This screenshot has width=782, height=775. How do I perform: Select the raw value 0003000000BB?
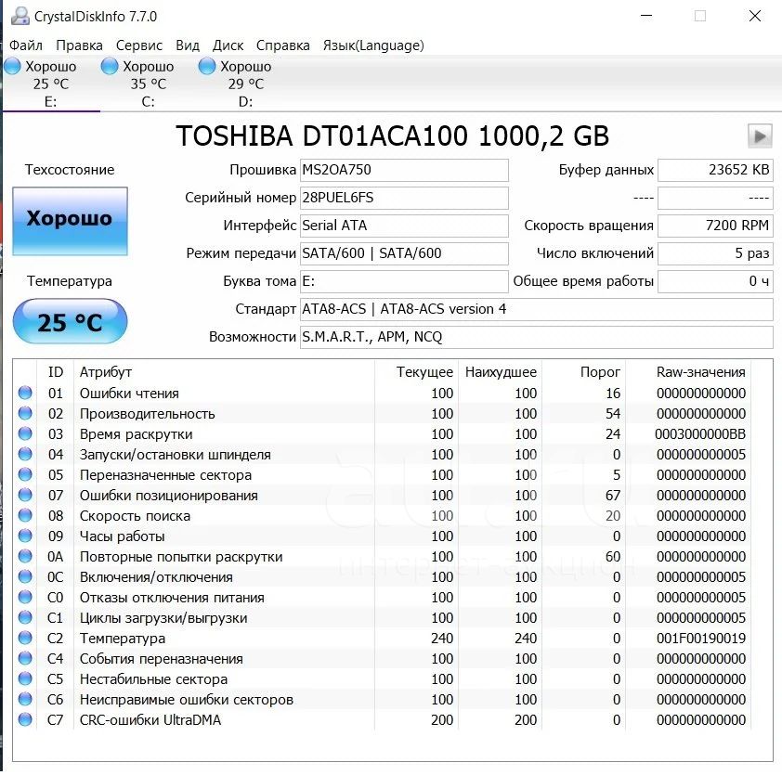[x=700, y=434]
